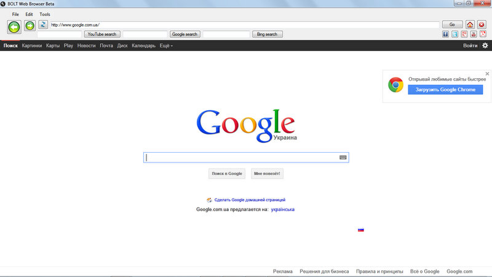Open Календарь in Google bar
Image resolution: width=492 pixels, height=277 pixels.
(x=143, y=46)
